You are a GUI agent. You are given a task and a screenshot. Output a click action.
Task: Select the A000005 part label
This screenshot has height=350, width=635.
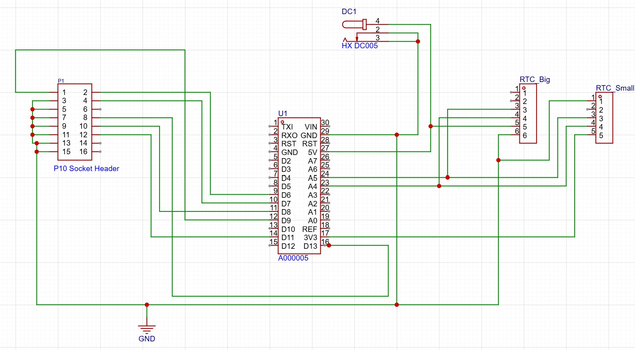click(293, 258)
